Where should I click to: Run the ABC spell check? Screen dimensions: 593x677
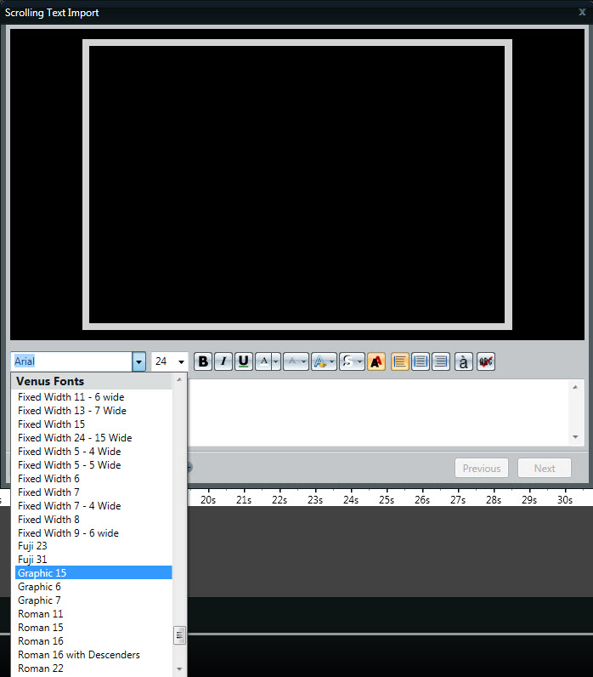pyautogui.click(x=486, y=361)
